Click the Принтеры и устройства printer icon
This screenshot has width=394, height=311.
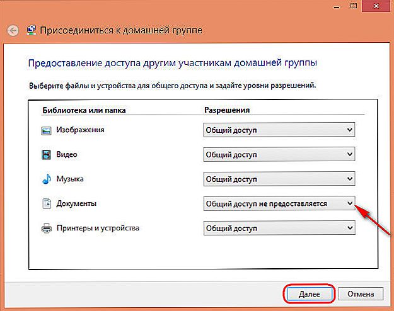click(47, 228)
